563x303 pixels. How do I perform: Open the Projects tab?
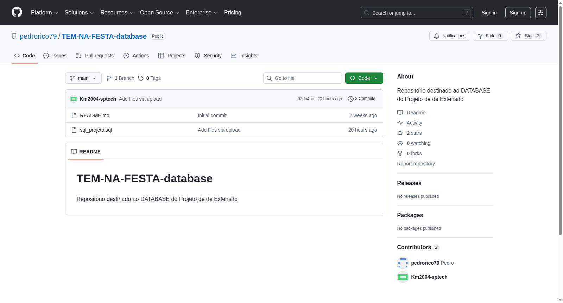click(172, 56)
